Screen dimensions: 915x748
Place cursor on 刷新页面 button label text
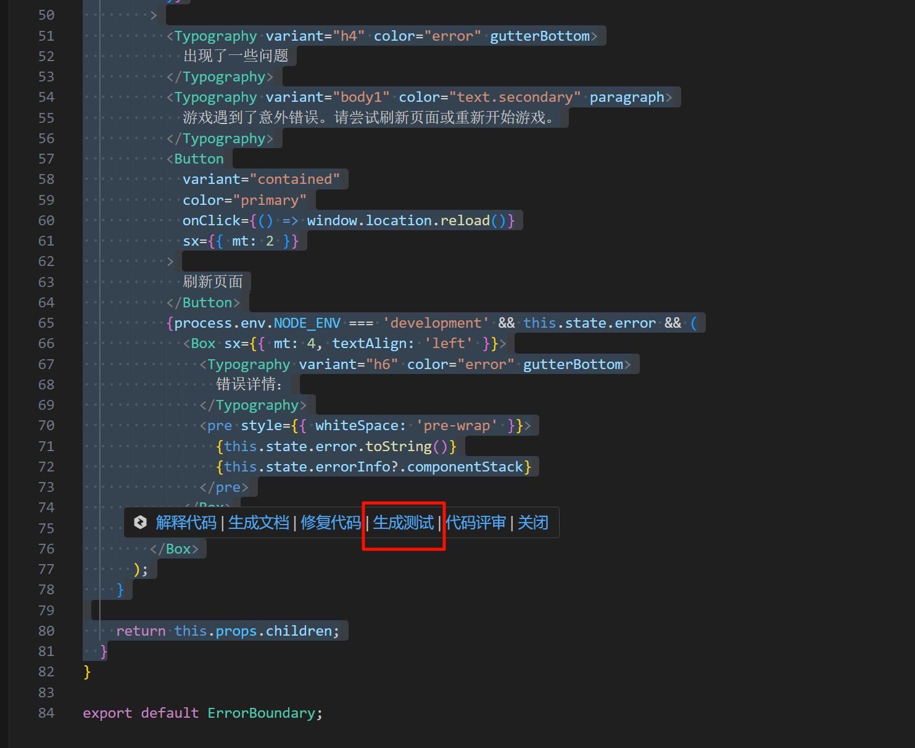pos(213,281)
